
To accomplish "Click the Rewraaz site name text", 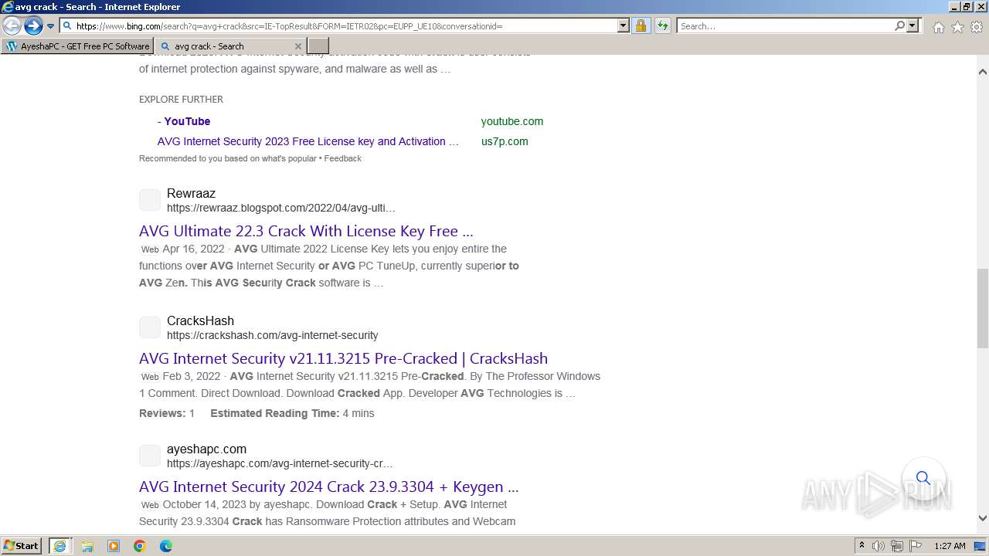I will [x=191, y=193].
